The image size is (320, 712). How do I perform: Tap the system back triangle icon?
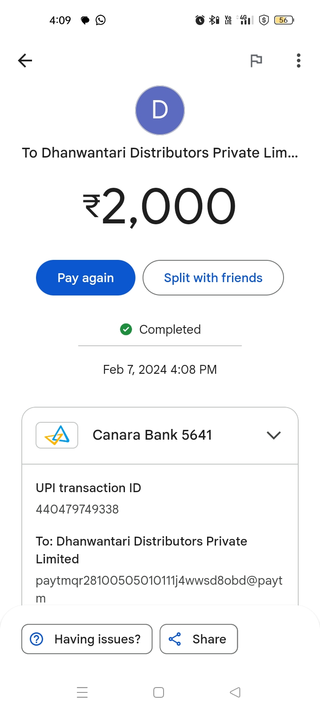click(235, 692)
